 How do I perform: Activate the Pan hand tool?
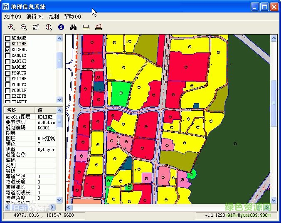(36, 27)
